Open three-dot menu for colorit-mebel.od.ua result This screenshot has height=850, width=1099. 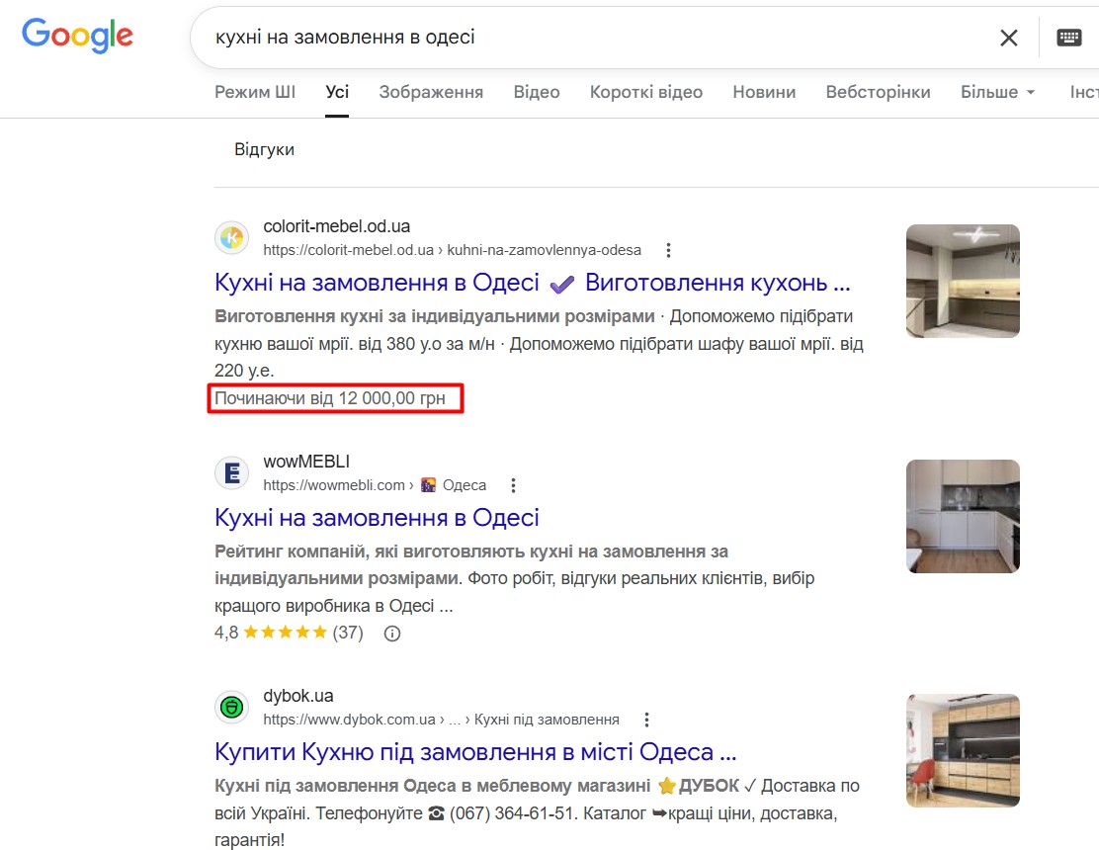point(668,250)
